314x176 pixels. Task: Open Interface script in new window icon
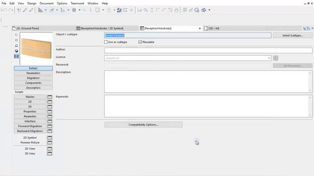click(50, 121)
